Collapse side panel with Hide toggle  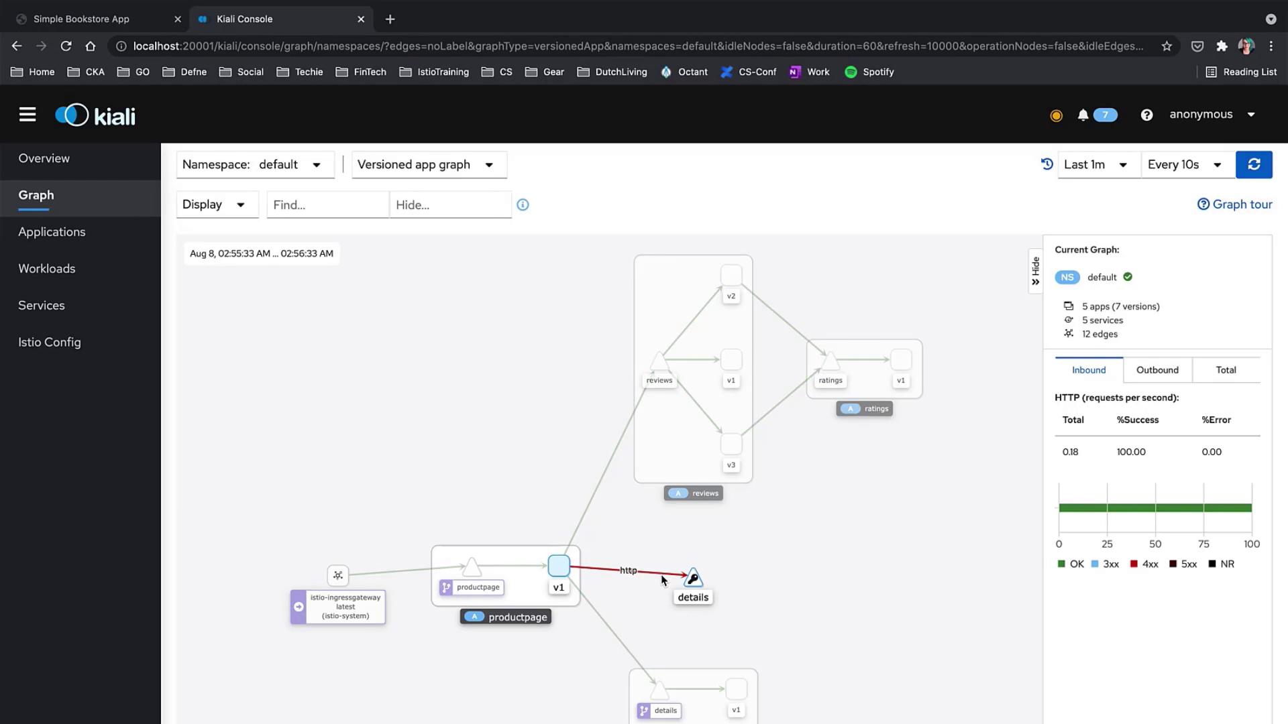(x=1035, y=271)
